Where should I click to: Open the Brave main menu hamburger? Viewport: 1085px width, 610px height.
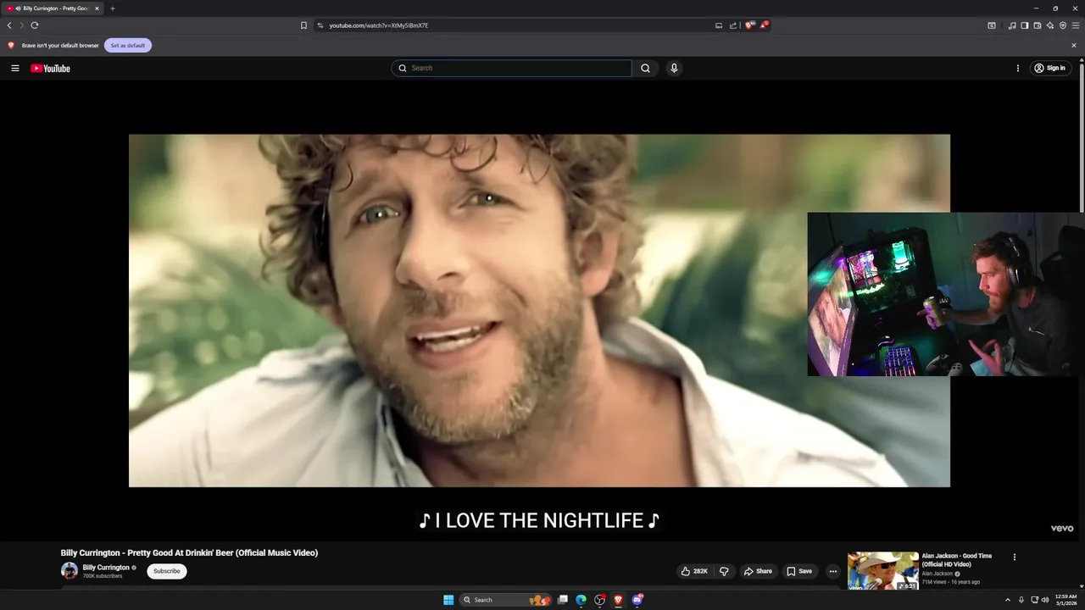(1076, 25)
